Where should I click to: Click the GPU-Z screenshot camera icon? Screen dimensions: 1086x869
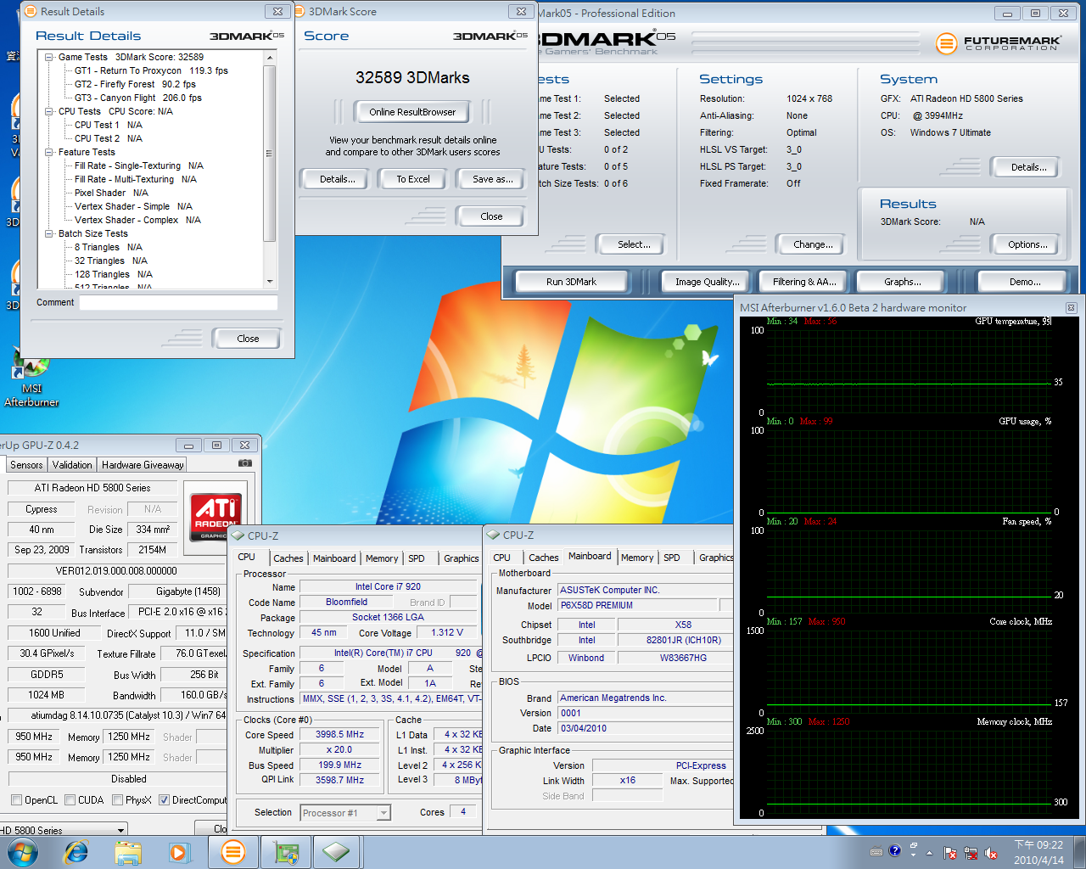[x=244, y=463]
